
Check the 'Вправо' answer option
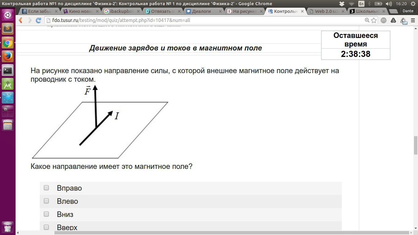[x=46, y=188]
